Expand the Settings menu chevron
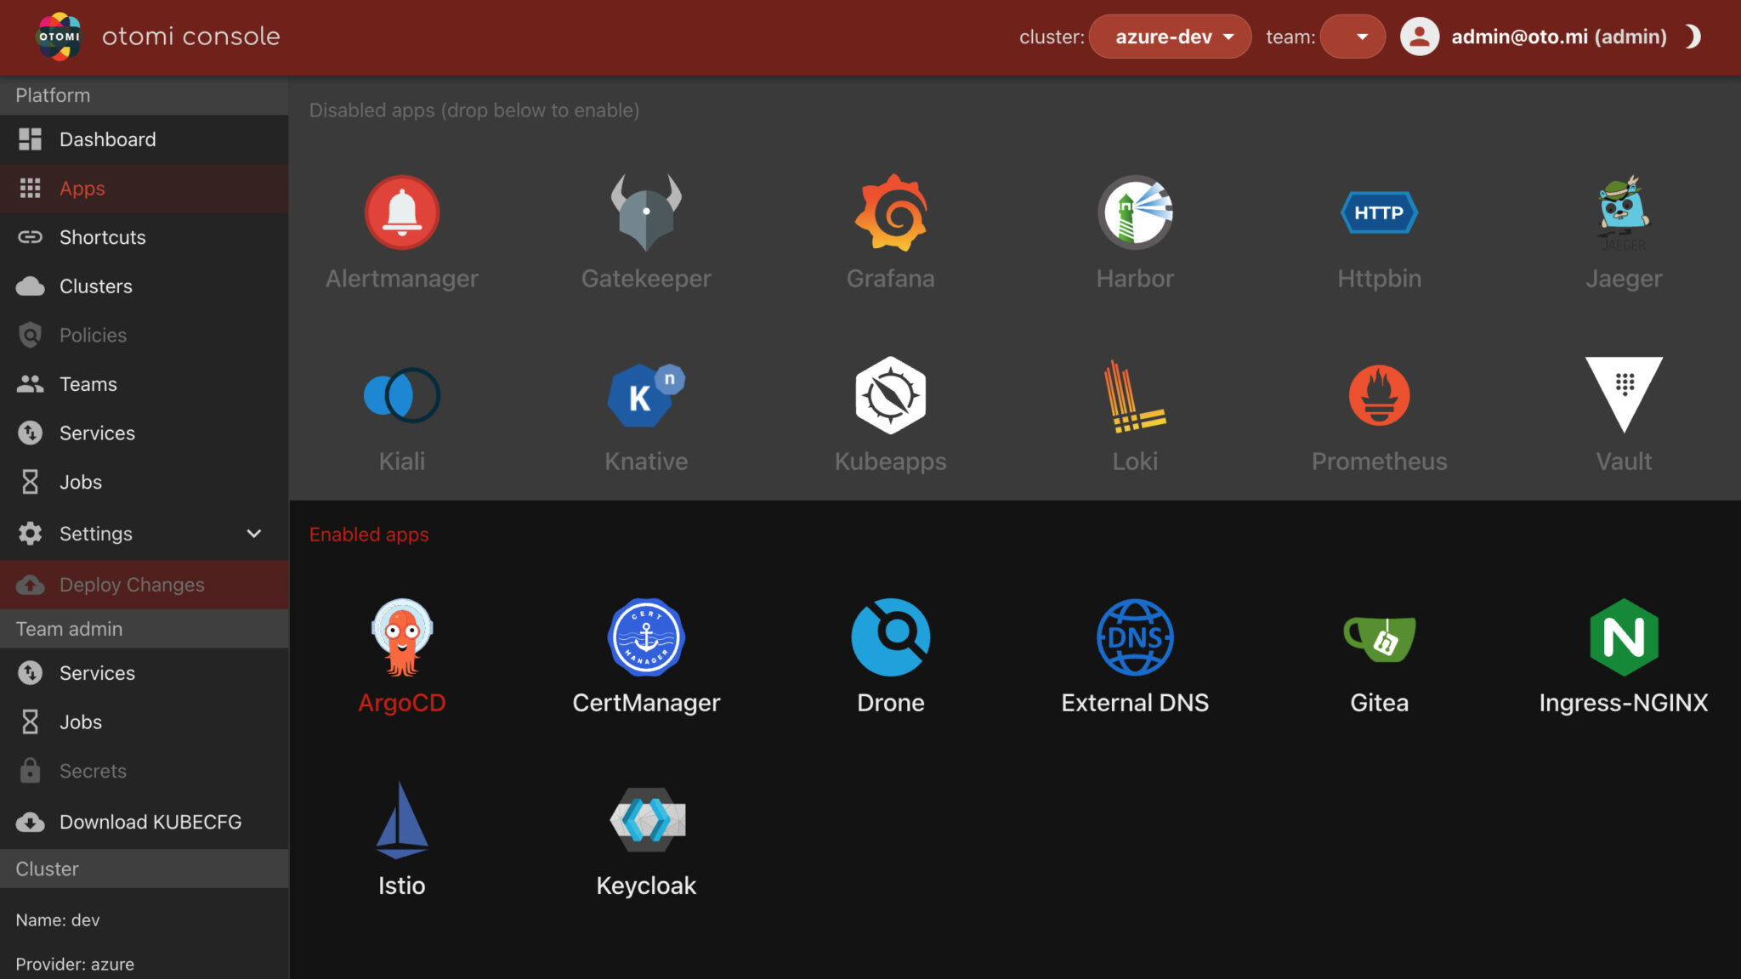The image size is (1741, 979). [253, 534]
